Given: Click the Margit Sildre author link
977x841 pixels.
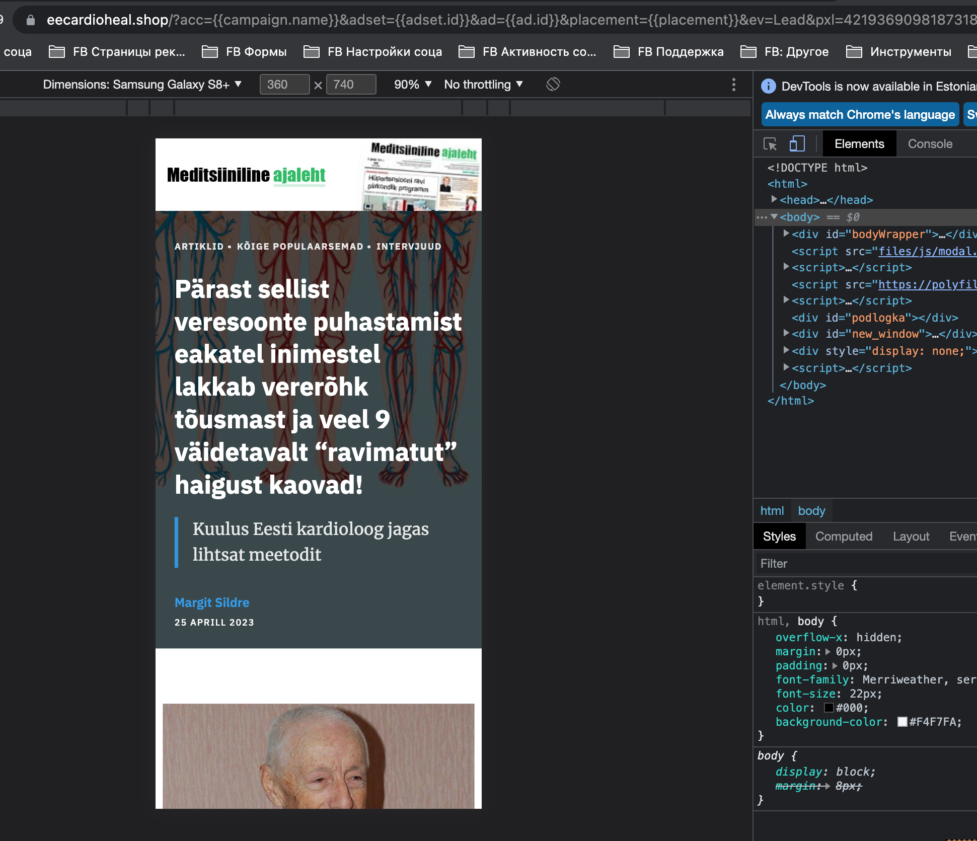Looking at the screenshot, I should coord(212,602).
